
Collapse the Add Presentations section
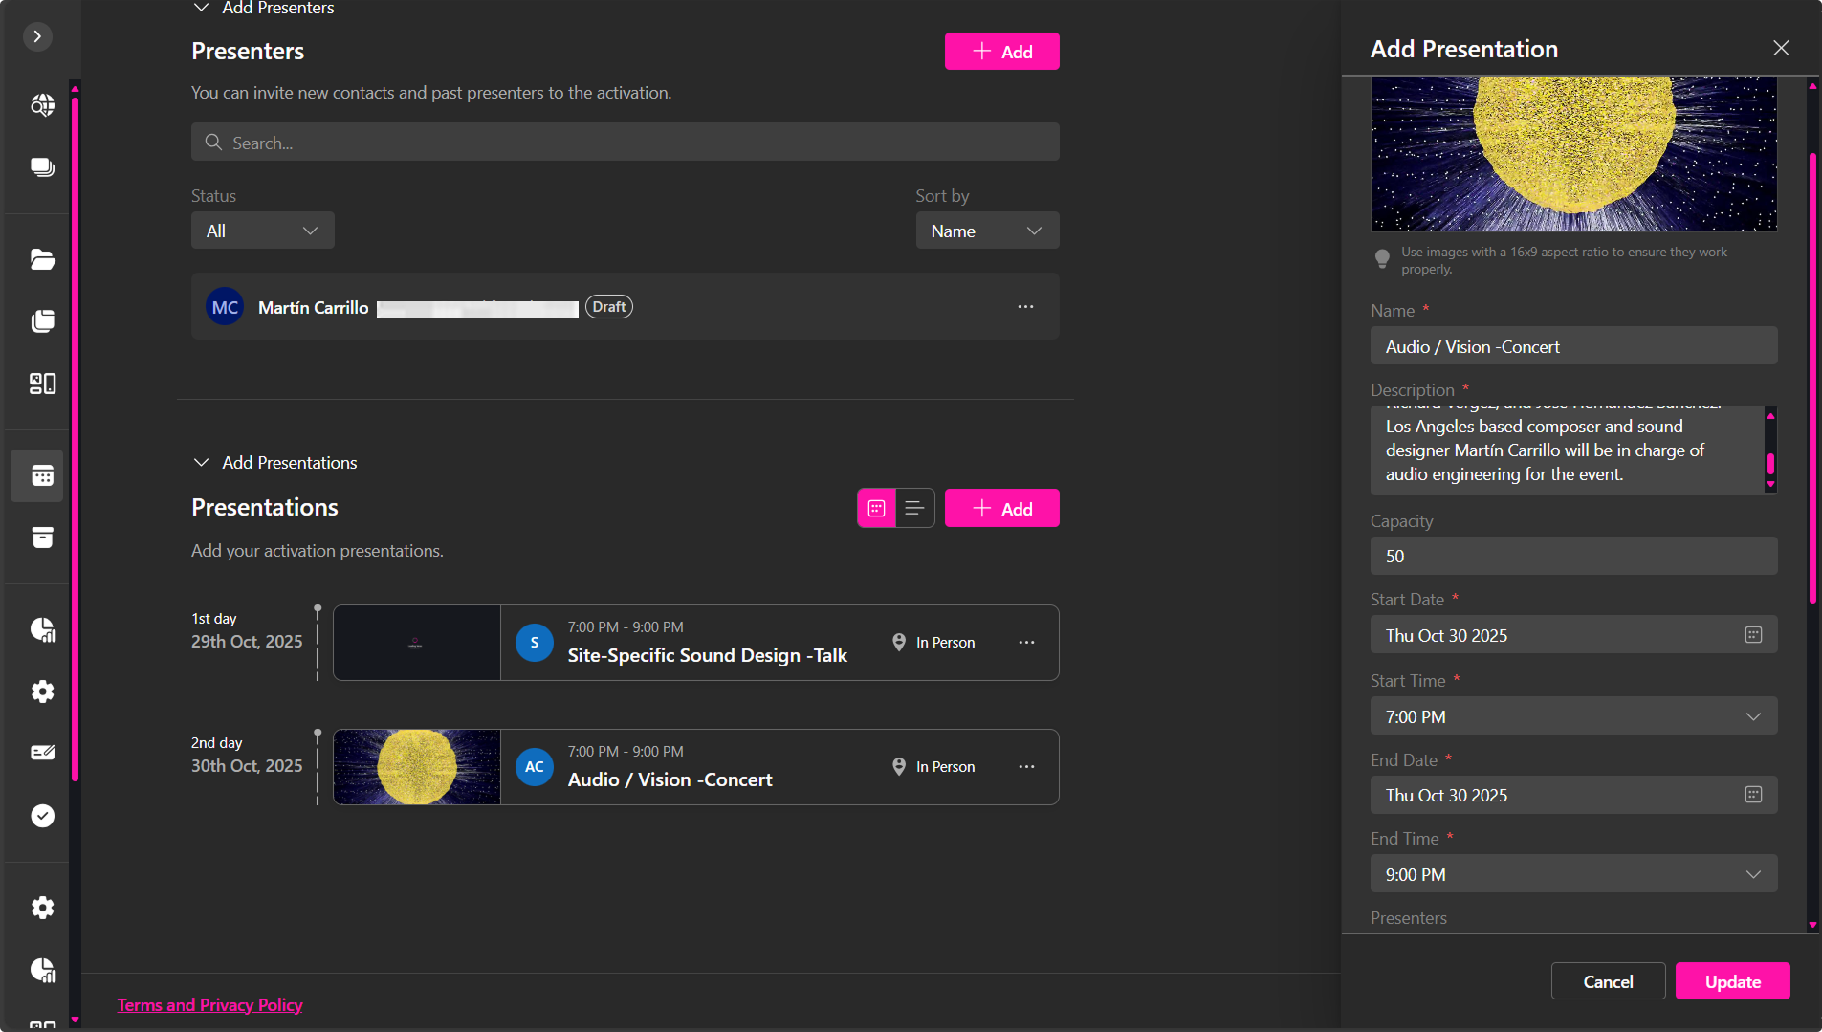[x=201, y=463]
